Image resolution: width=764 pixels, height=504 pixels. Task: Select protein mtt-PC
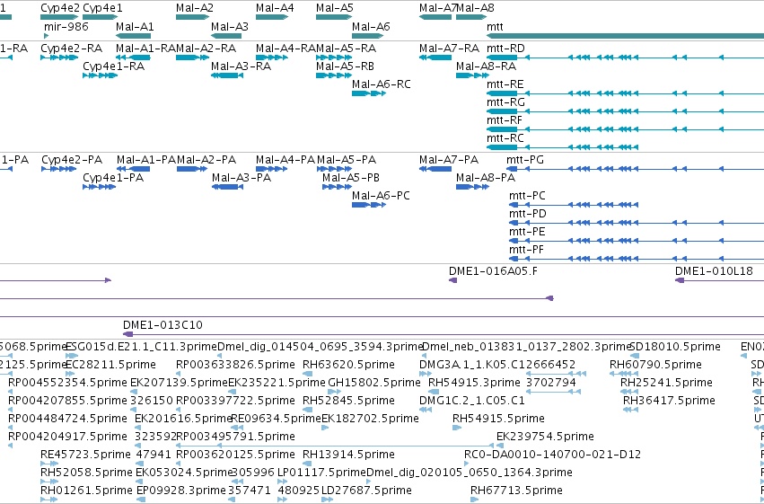[x=574, y=205]
